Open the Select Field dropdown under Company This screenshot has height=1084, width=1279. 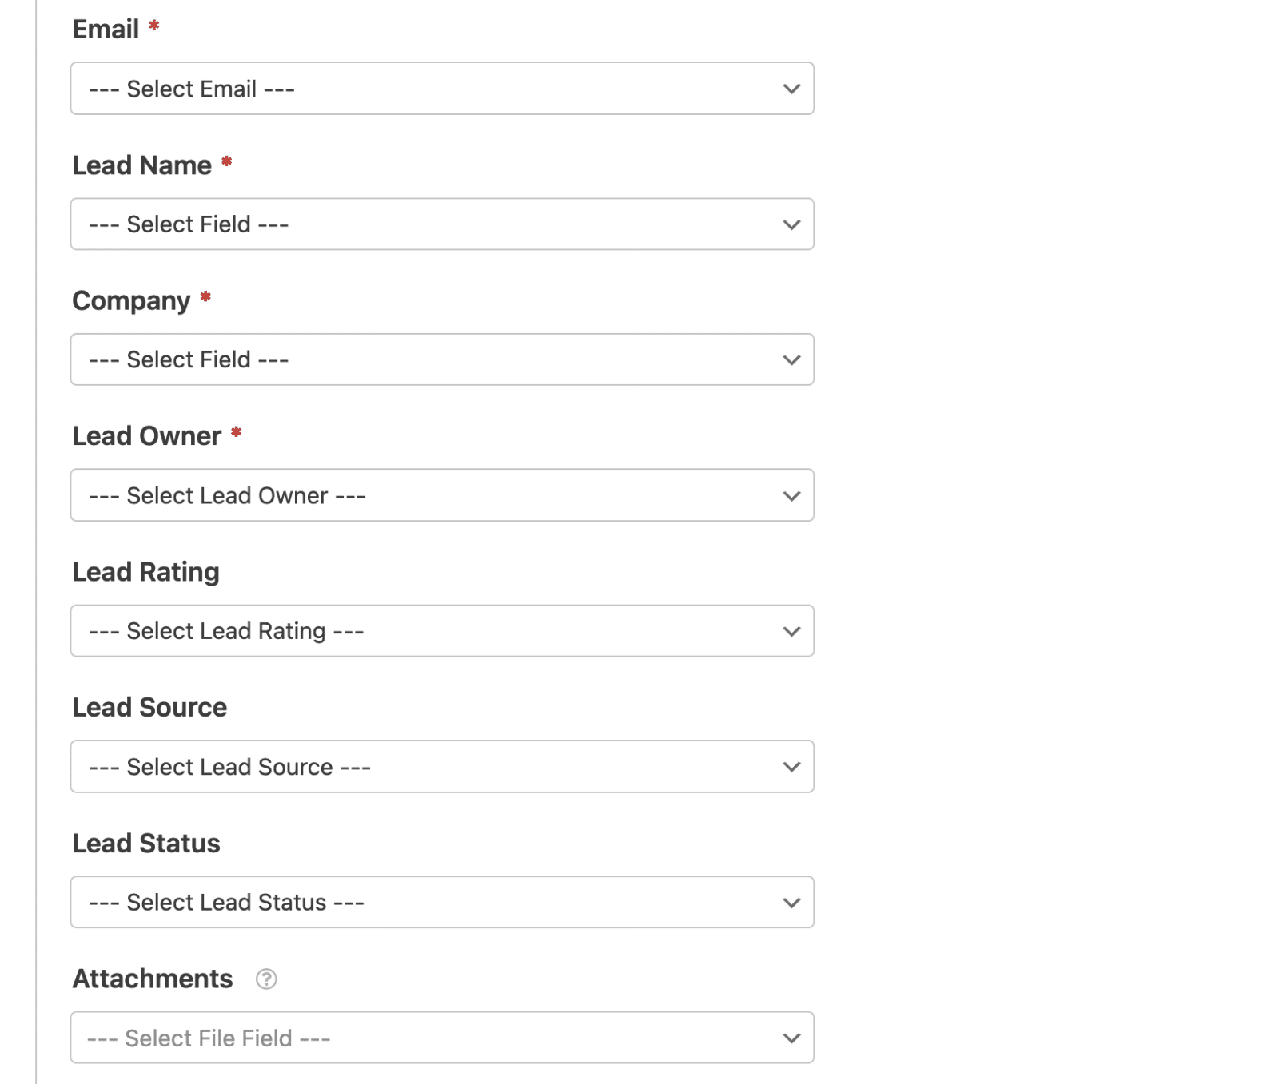pyautogui.click(x=442, y=359)
